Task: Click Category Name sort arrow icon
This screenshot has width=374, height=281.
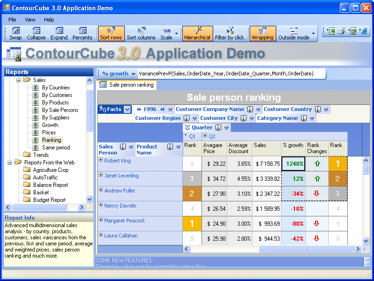Action: [303, 118]
